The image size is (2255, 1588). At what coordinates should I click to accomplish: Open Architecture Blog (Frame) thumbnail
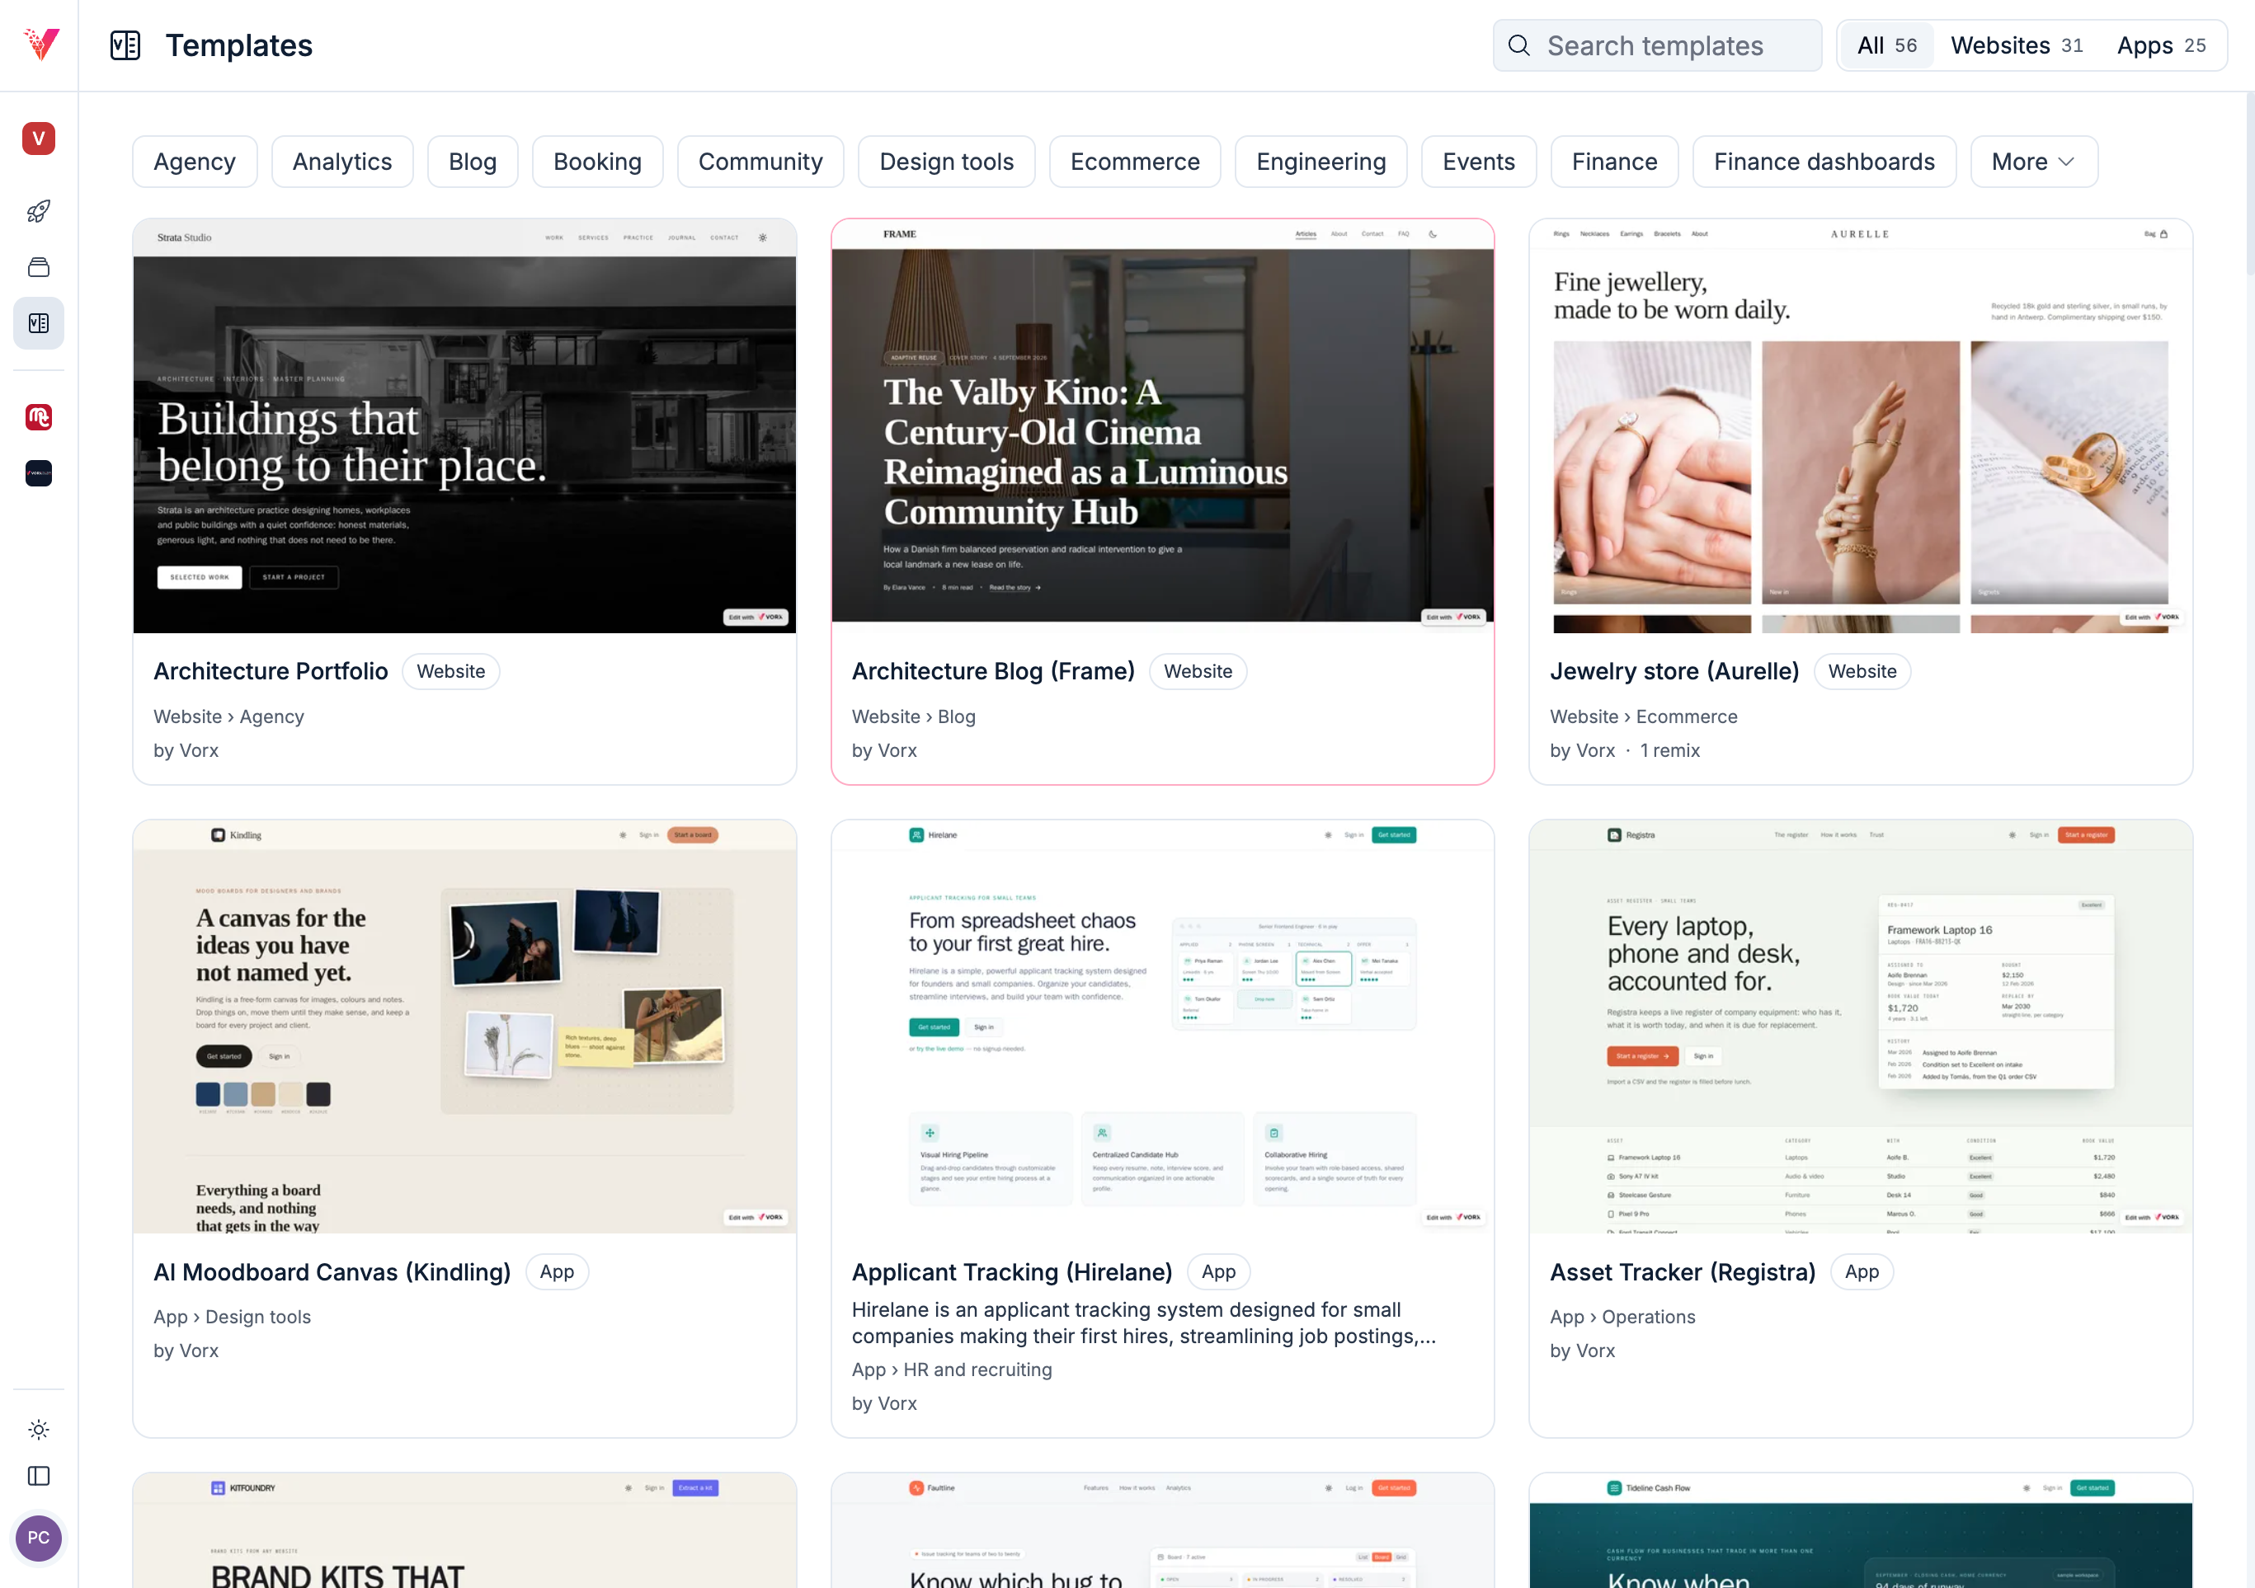(1162, 426)
